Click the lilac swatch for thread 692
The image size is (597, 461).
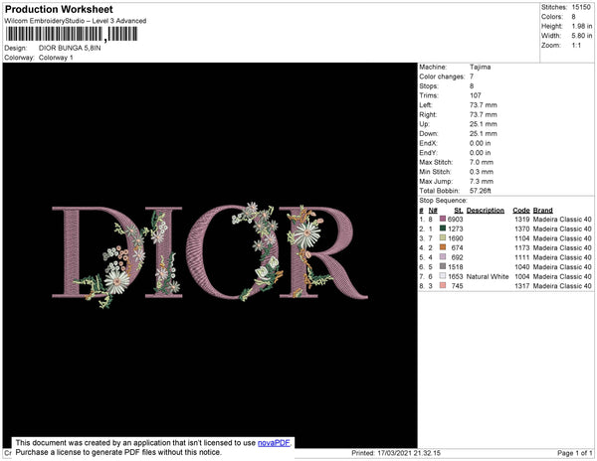point(443,257)
